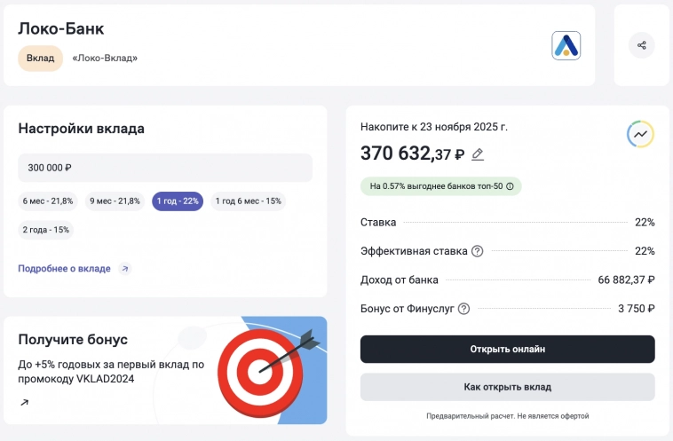Click the На 0.57% выгоднее банков топ-50 badge
The height and width of the screenshot is (441, 673).
440,186
